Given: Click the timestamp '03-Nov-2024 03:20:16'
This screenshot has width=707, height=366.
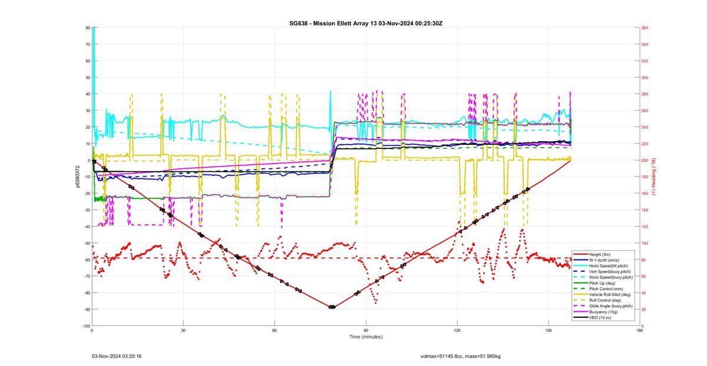Looking at the screenshot, I should pos(117,356).
